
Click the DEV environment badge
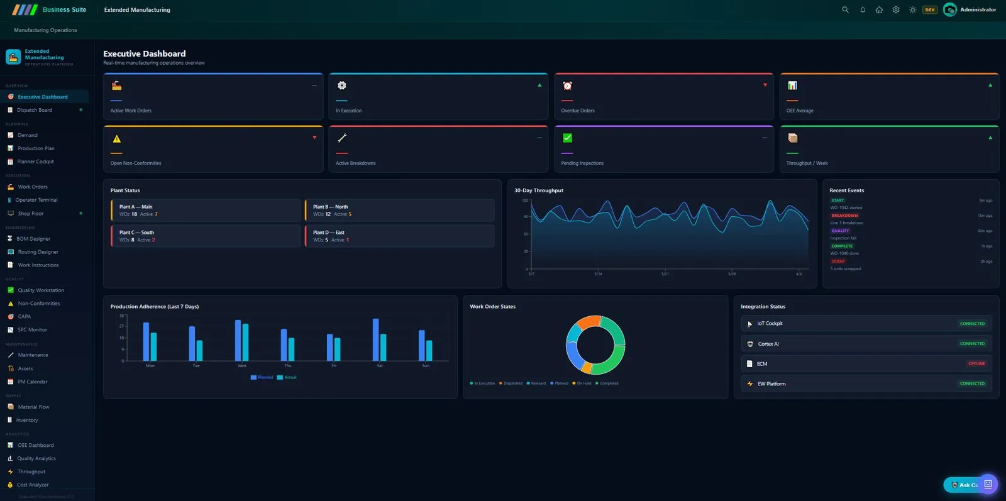click(x=930, y=10)
